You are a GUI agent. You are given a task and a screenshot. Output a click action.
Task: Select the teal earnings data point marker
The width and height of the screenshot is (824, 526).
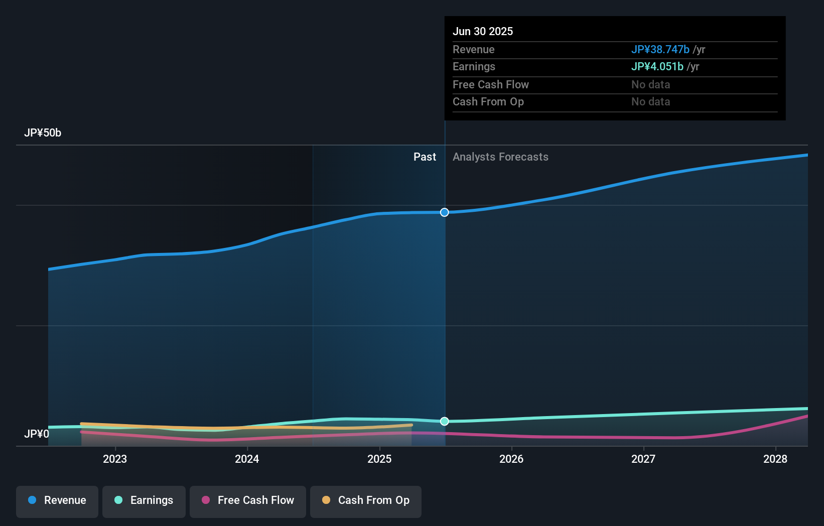444,421
